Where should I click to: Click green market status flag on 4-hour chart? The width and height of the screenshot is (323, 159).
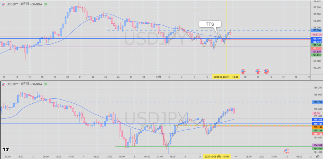(46, 5)
